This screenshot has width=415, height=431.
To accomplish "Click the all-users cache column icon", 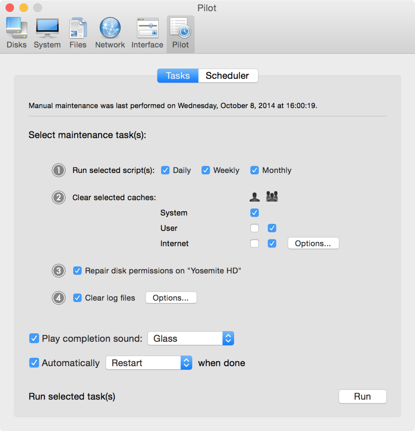I will (272, 197).
